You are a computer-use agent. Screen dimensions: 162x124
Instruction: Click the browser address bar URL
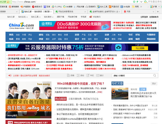(24, 2)
